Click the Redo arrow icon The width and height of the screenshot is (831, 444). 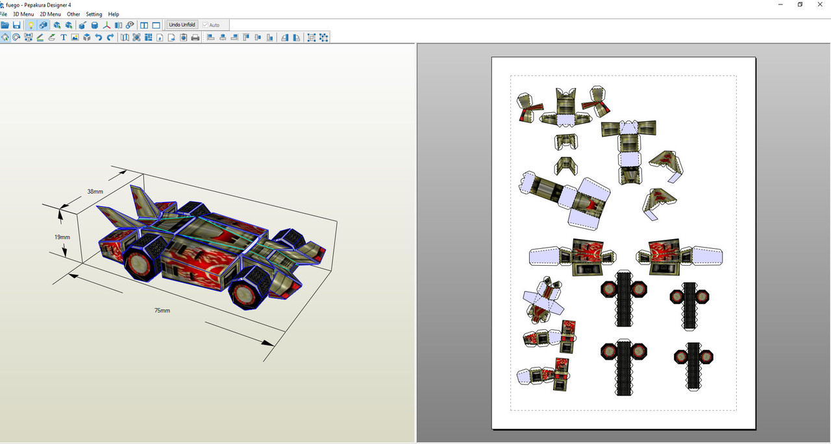[110, 38]
